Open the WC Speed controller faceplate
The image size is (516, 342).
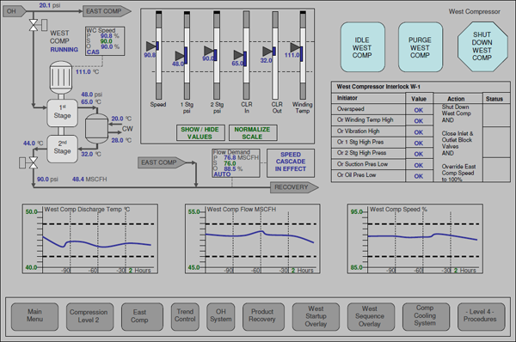click(x=105, y=41)
